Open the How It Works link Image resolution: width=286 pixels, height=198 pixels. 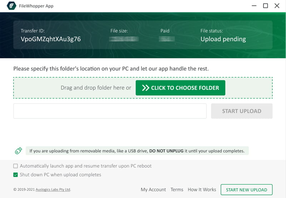[x=202, y=190]
